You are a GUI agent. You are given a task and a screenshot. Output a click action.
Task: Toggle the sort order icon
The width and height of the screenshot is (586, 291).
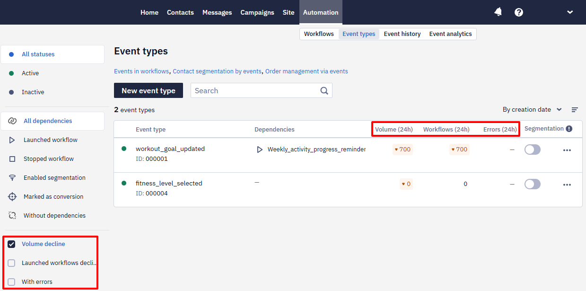tap(575, 110)
